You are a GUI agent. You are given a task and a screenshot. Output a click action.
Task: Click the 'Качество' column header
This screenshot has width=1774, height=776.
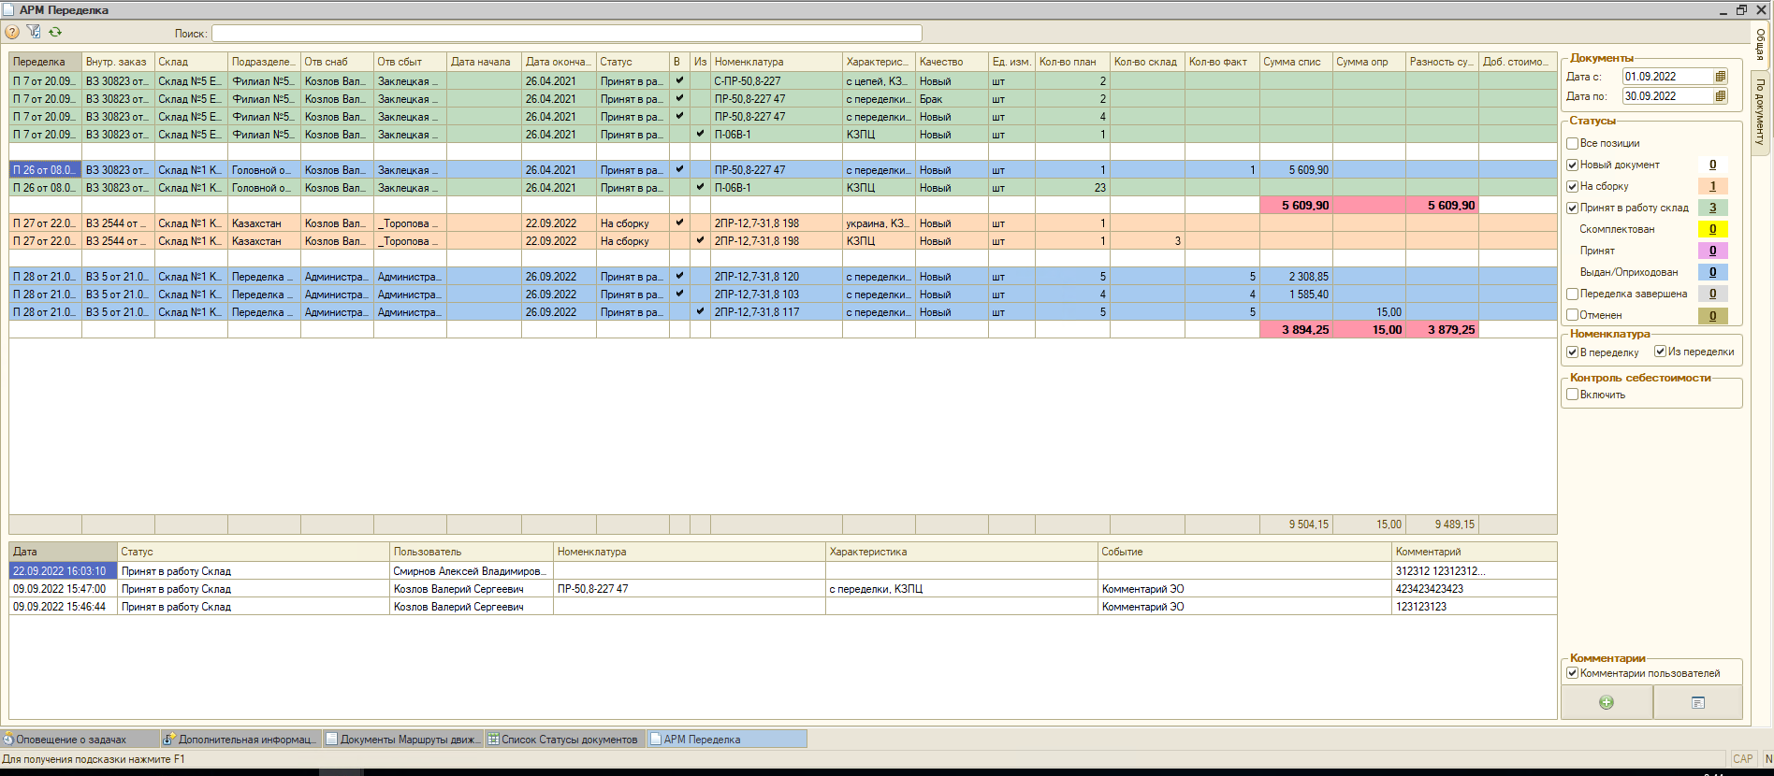952,62
